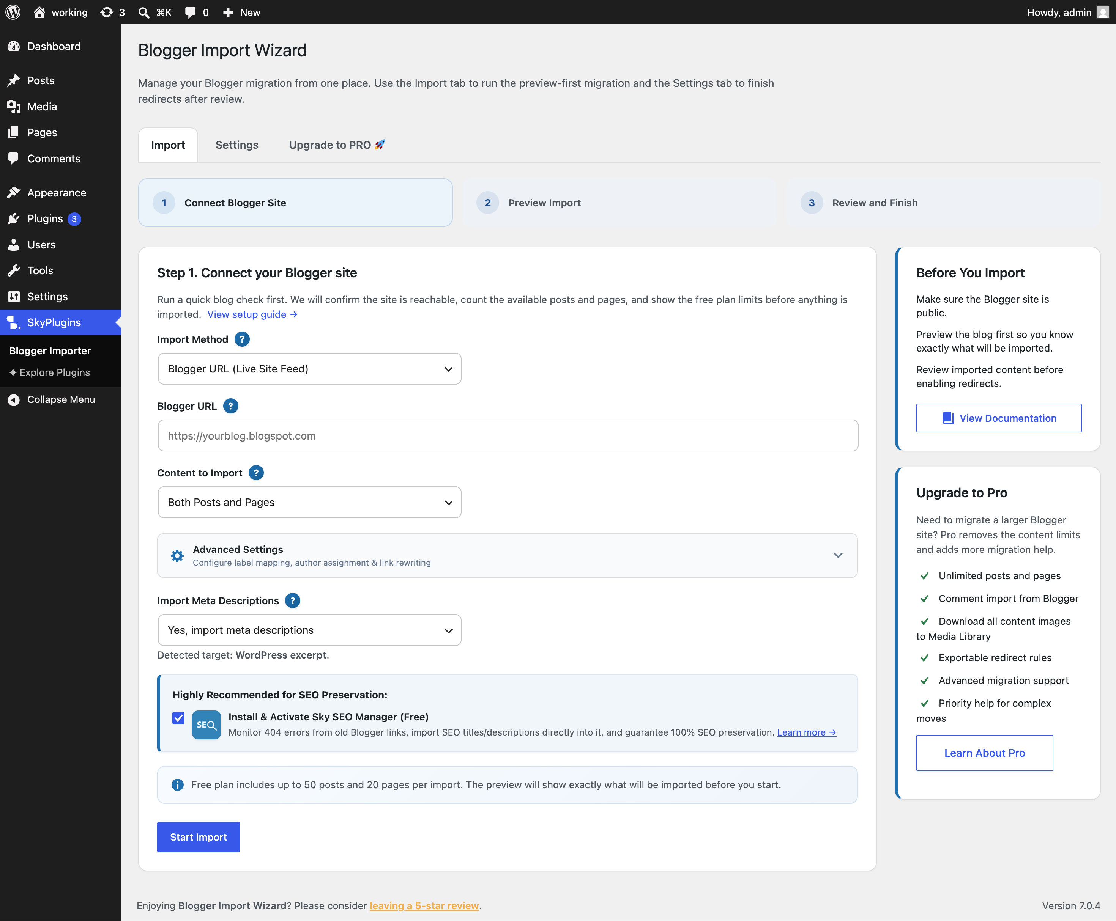Click 'Highly Recommended for SEO Preservation:' text
The width and height of the screenshot is (1116, 921).
click(280, 695)
